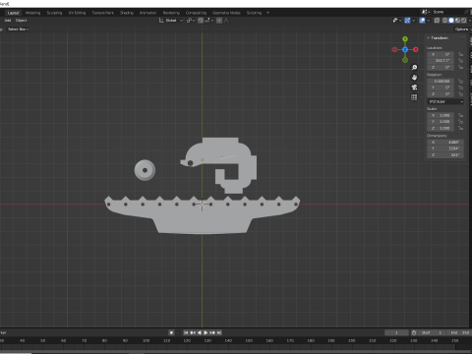
Task: Open the Animation workspace tab
Action: [147, 13]
